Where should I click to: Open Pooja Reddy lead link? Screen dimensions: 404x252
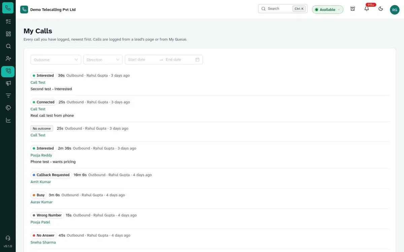pyautogui.click(x=41, y=155)
